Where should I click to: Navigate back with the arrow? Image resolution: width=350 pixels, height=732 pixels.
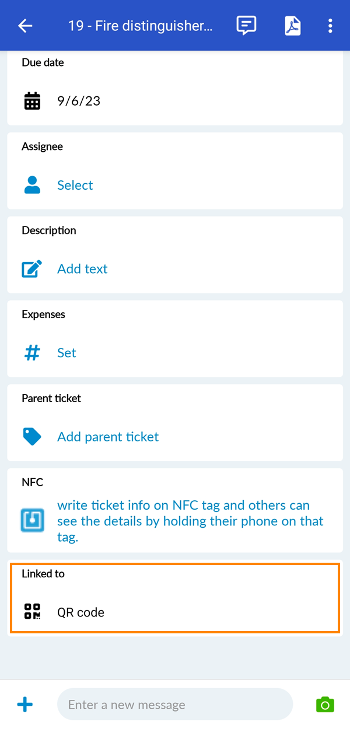click(24, 25)
